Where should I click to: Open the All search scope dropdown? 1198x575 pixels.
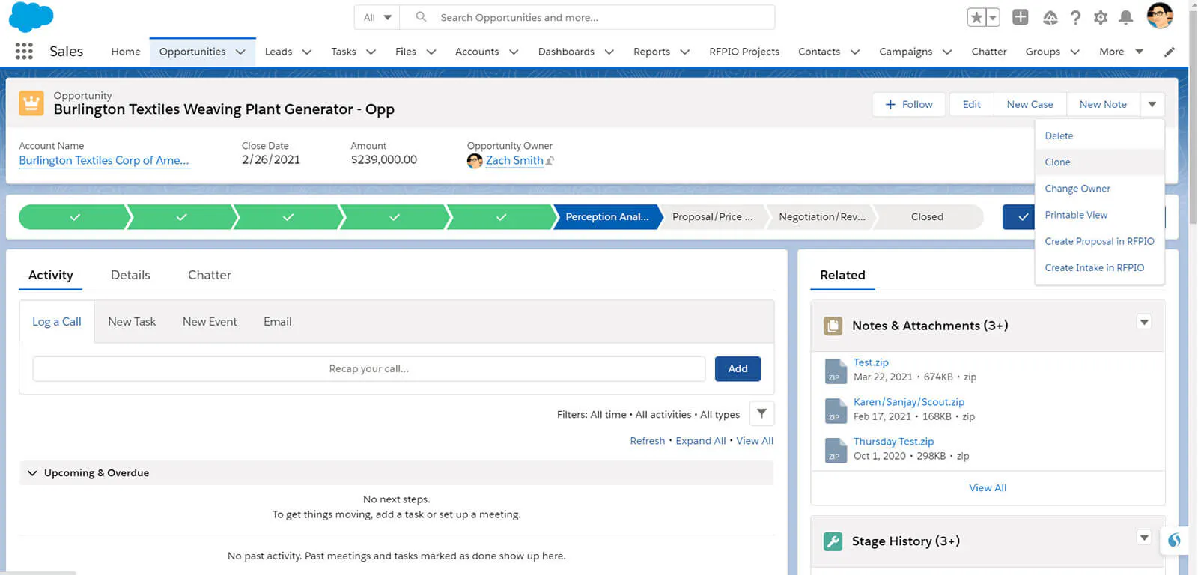[x=377, y=17]
